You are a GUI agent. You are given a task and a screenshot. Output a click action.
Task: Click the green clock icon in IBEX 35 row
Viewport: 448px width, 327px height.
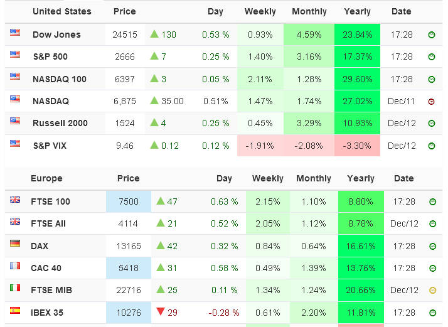click(432, 313)
